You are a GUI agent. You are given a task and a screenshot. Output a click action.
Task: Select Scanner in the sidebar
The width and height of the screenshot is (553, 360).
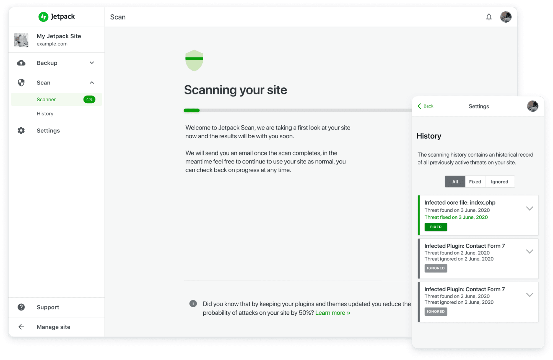(x=56, y=99)
